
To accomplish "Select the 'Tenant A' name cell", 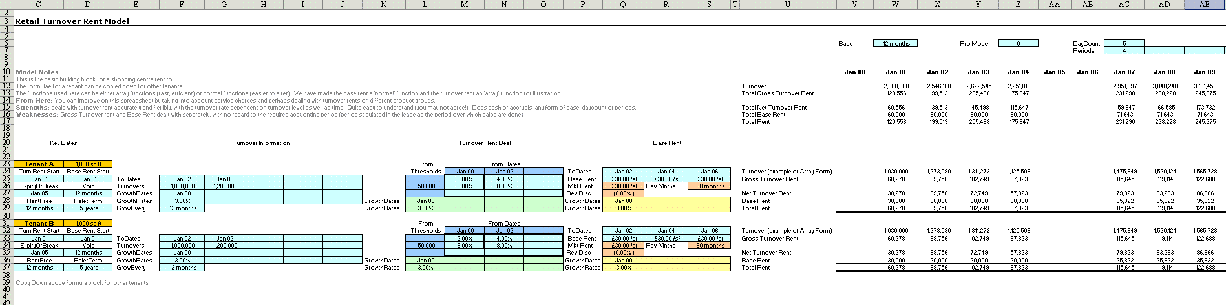I will 39,164.
